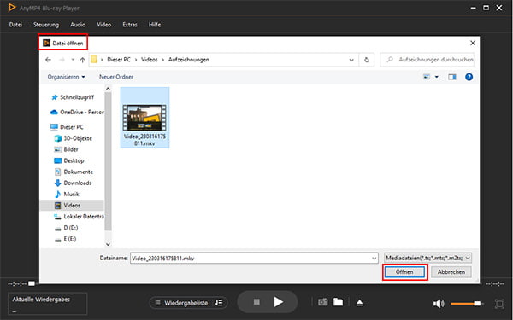Click the blue help icon

click(x=469, y=77)
